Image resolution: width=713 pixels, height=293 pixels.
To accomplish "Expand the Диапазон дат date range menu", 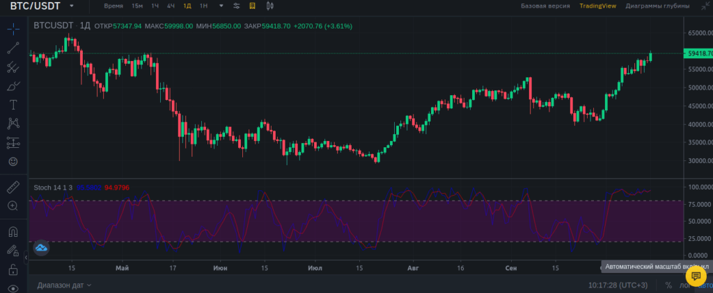I will coord(64,285).
